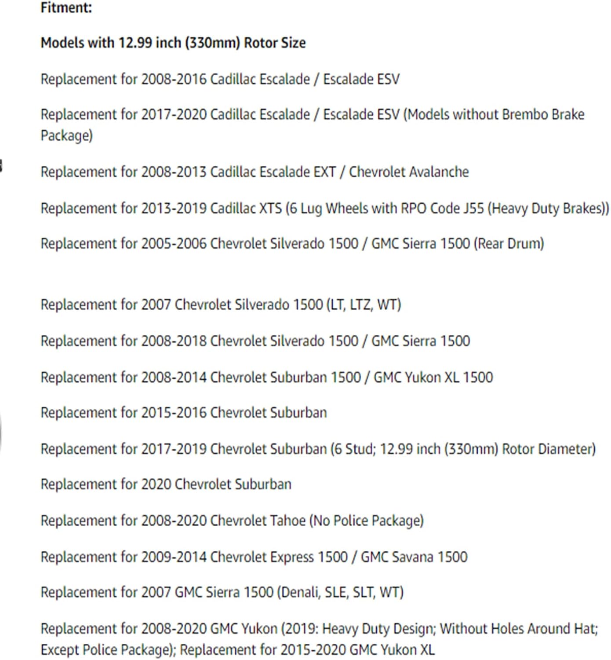Click the 2007 GMC Sierra 1500 Denali line

pyautogui.click(x=222, y=592)
